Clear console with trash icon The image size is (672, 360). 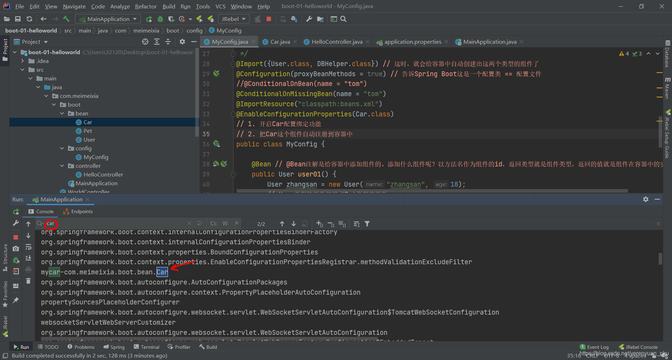(28, 281)
